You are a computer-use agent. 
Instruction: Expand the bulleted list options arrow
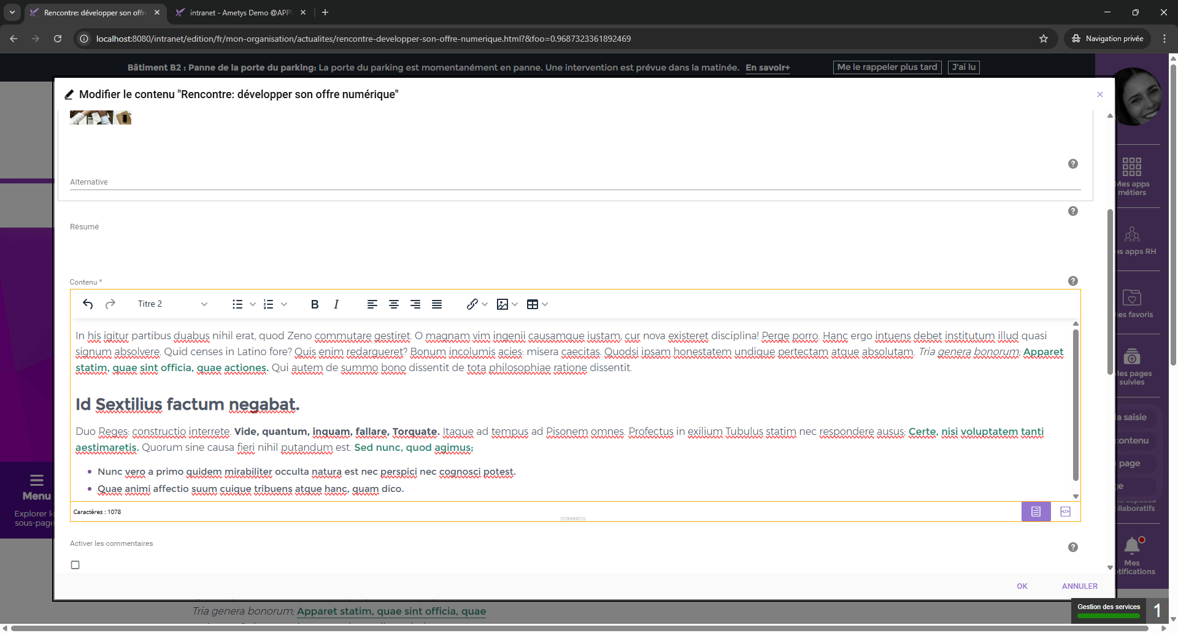(252, 304)
